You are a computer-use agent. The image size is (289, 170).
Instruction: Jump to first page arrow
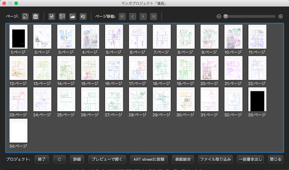pos(122,17)
